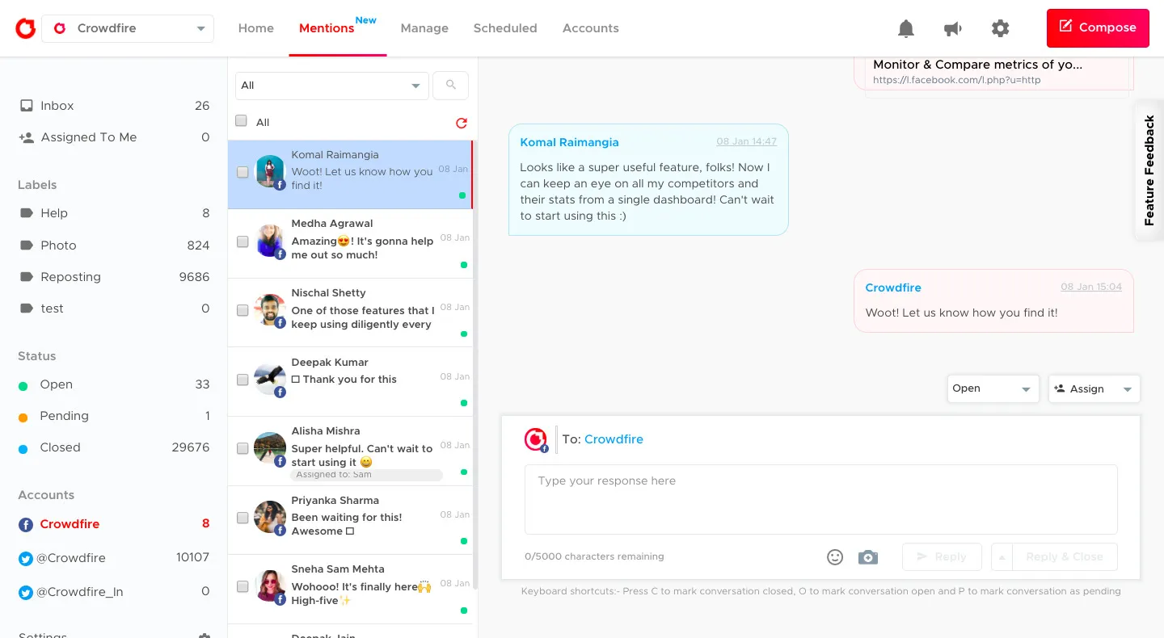
Task: Click the Facebook icon beside Crowdfire account
Action: pos(26,525)
